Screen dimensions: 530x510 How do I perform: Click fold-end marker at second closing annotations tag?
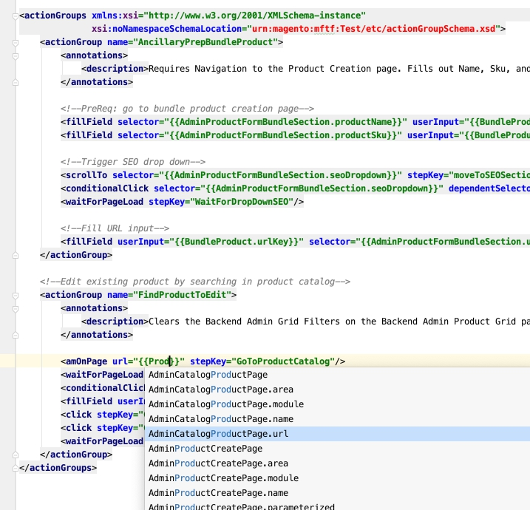(16, 335)
